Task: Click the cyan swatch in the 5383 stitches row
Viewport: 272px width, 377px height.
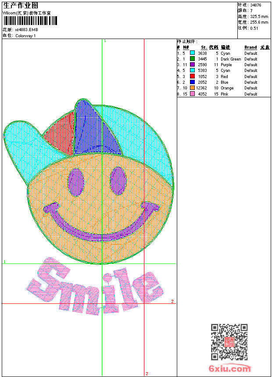Action: click(192, 70)
